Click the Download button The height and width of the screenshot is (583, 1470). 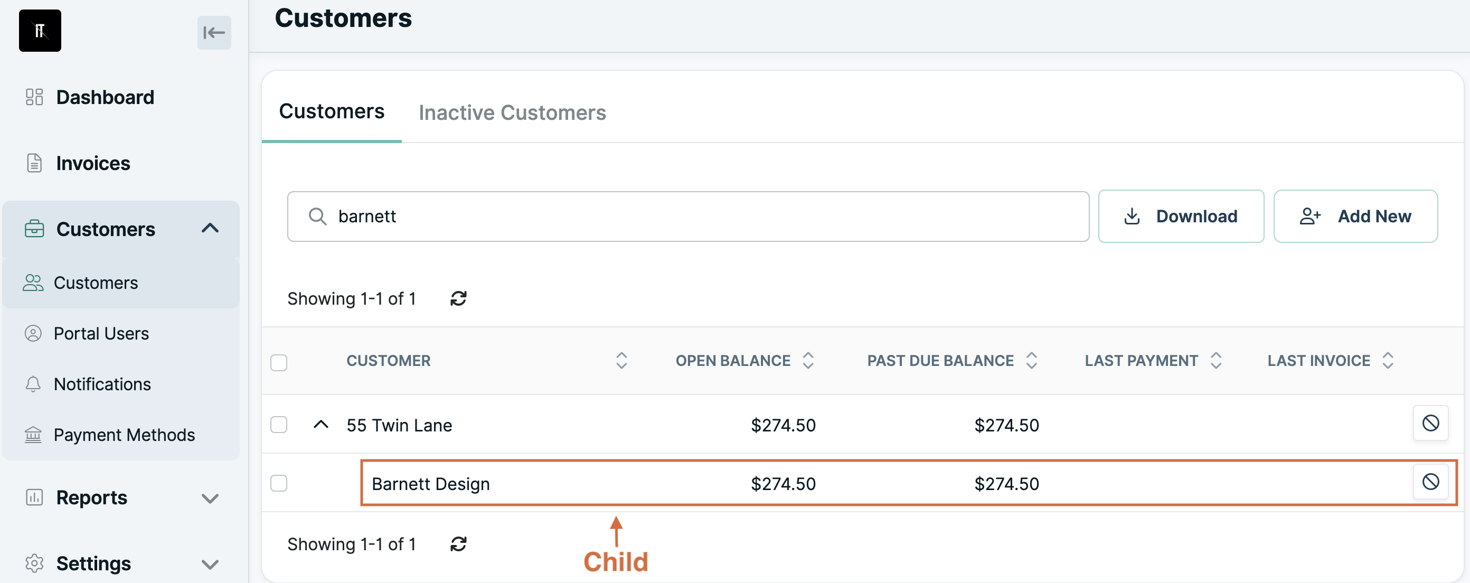coord(1181,216)
